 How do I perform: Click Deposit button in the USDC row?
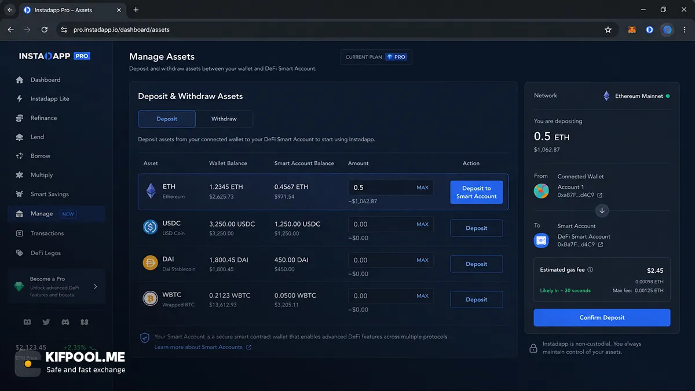[477, 228]
